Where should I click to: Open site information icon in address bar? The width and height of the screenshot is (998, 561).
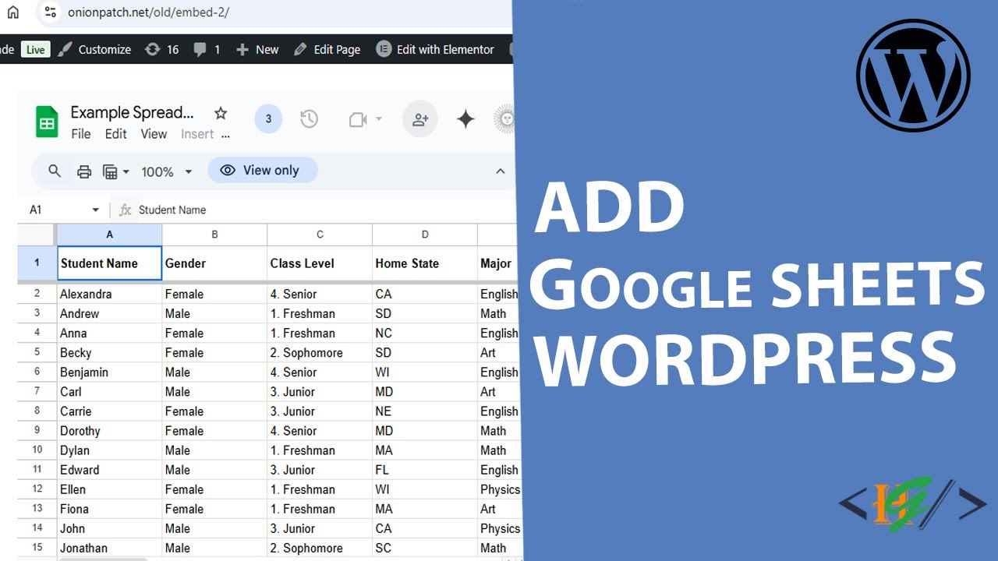[x=50, y=12]
